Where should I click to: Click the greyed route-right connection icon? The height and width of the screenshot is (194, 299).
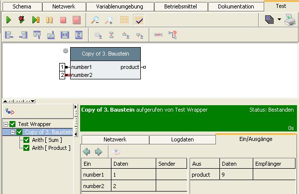click(x=140, y=36)
